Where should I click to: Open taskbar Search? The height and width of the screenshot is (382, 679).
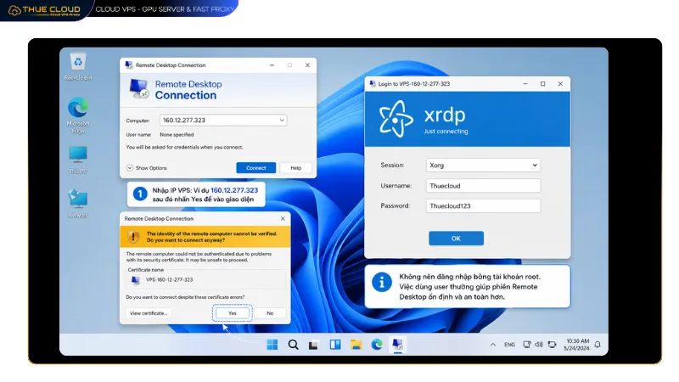click(x=293, y=345)
